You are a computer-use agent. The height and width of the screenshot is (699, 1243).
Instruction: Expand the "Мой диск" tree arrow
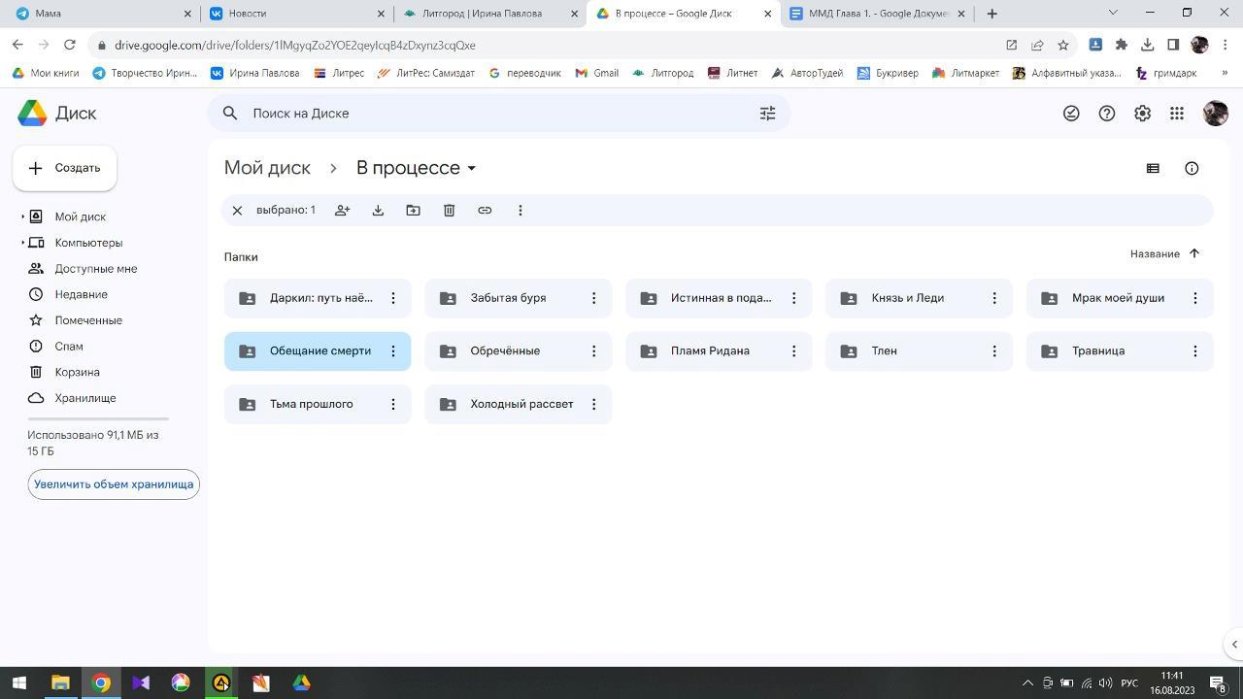[22, 216]
